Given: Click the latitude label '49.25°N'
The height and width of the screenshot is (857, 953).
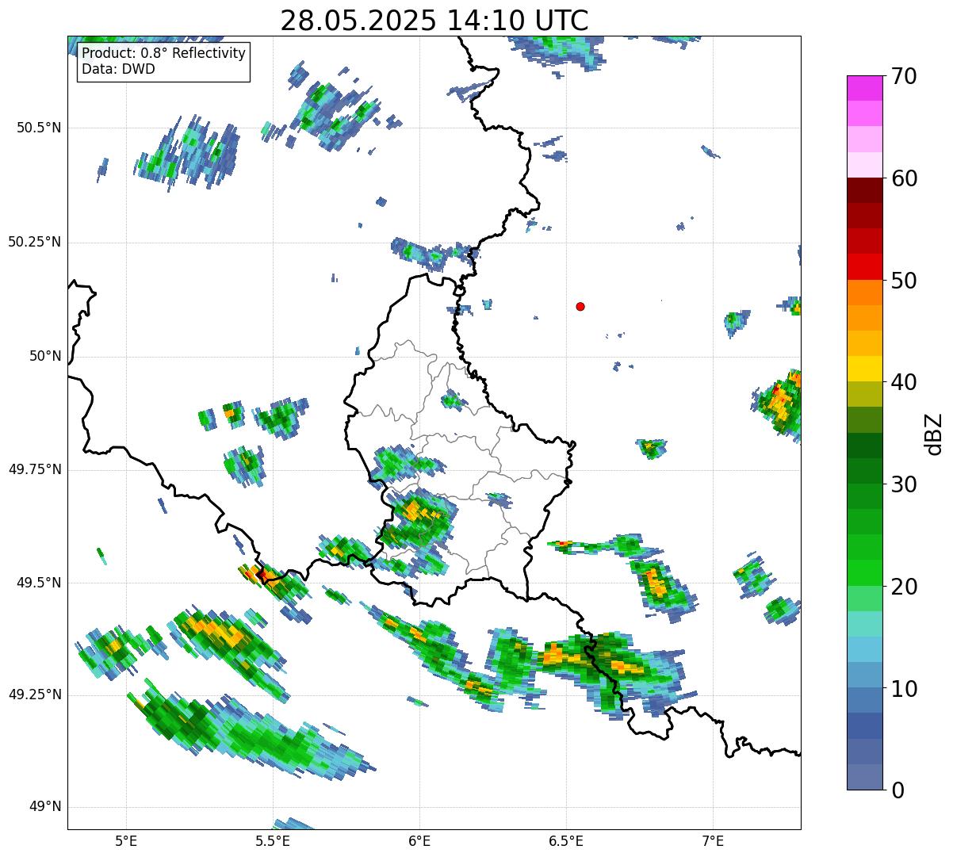Looking at the screenshot, I should 33,694.
